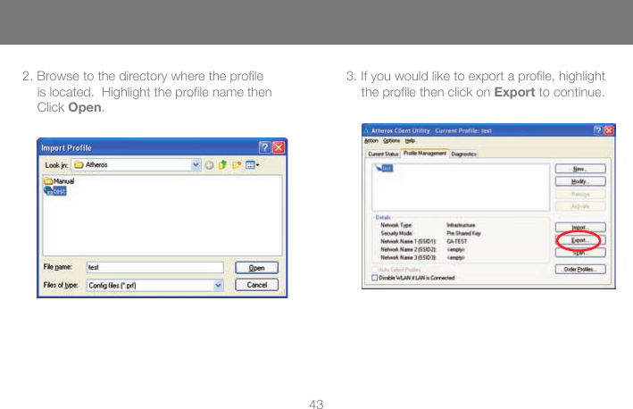Switch to the Diagnostics tab
Image resolution: width=633 pixels, height=409 pixels.
464,154
